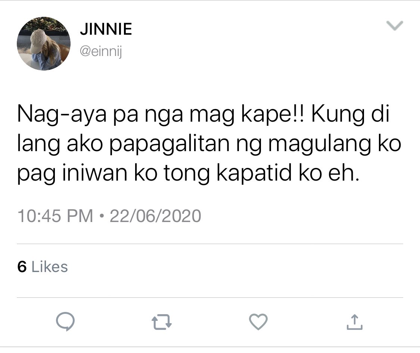
Task: Open the speech bubble to comment
Action: pos(65,321)
